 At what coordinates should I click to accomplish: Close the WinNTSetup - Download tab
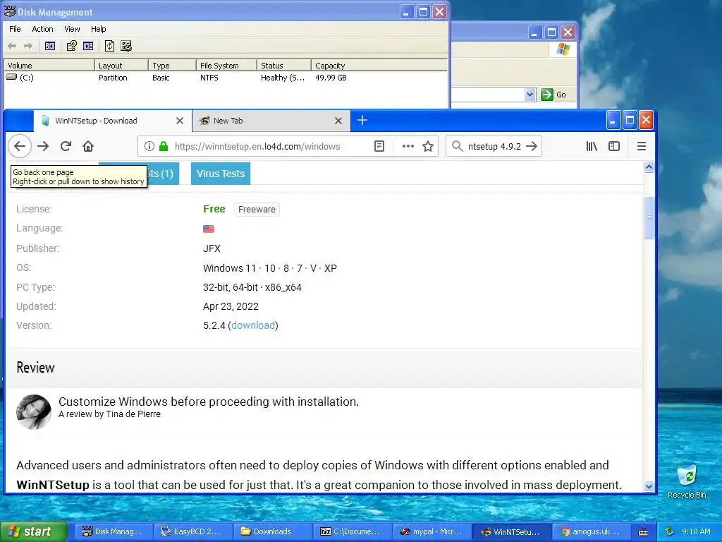tap(180, 121)
